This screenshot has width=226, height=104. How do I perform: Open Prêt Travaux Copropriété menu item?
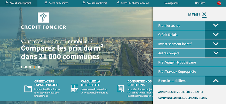(x=189, y=71)
